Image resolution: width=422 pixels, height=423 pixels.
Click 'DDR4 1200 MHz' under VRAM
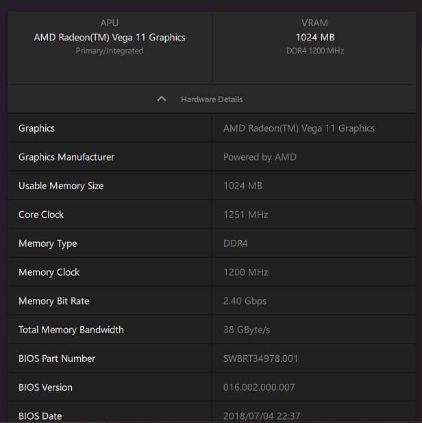(x=315, y=51)
